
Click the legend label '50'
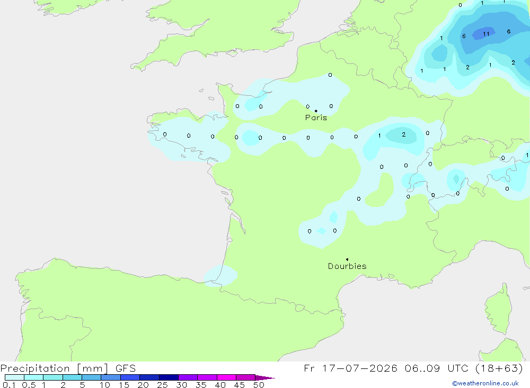[259, 385]
